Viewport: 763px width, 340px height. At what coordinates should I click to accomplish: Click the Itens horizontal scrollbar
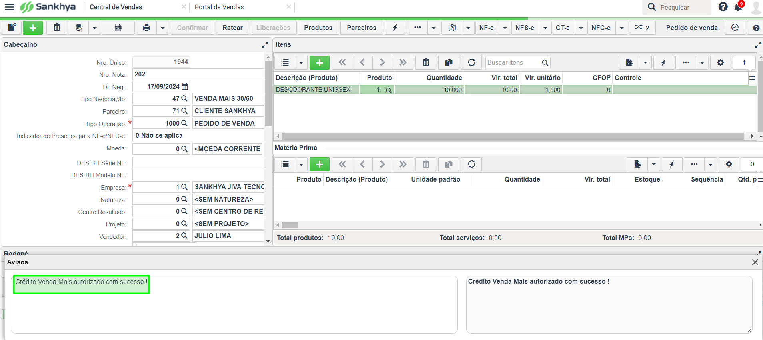click(513, 136)
